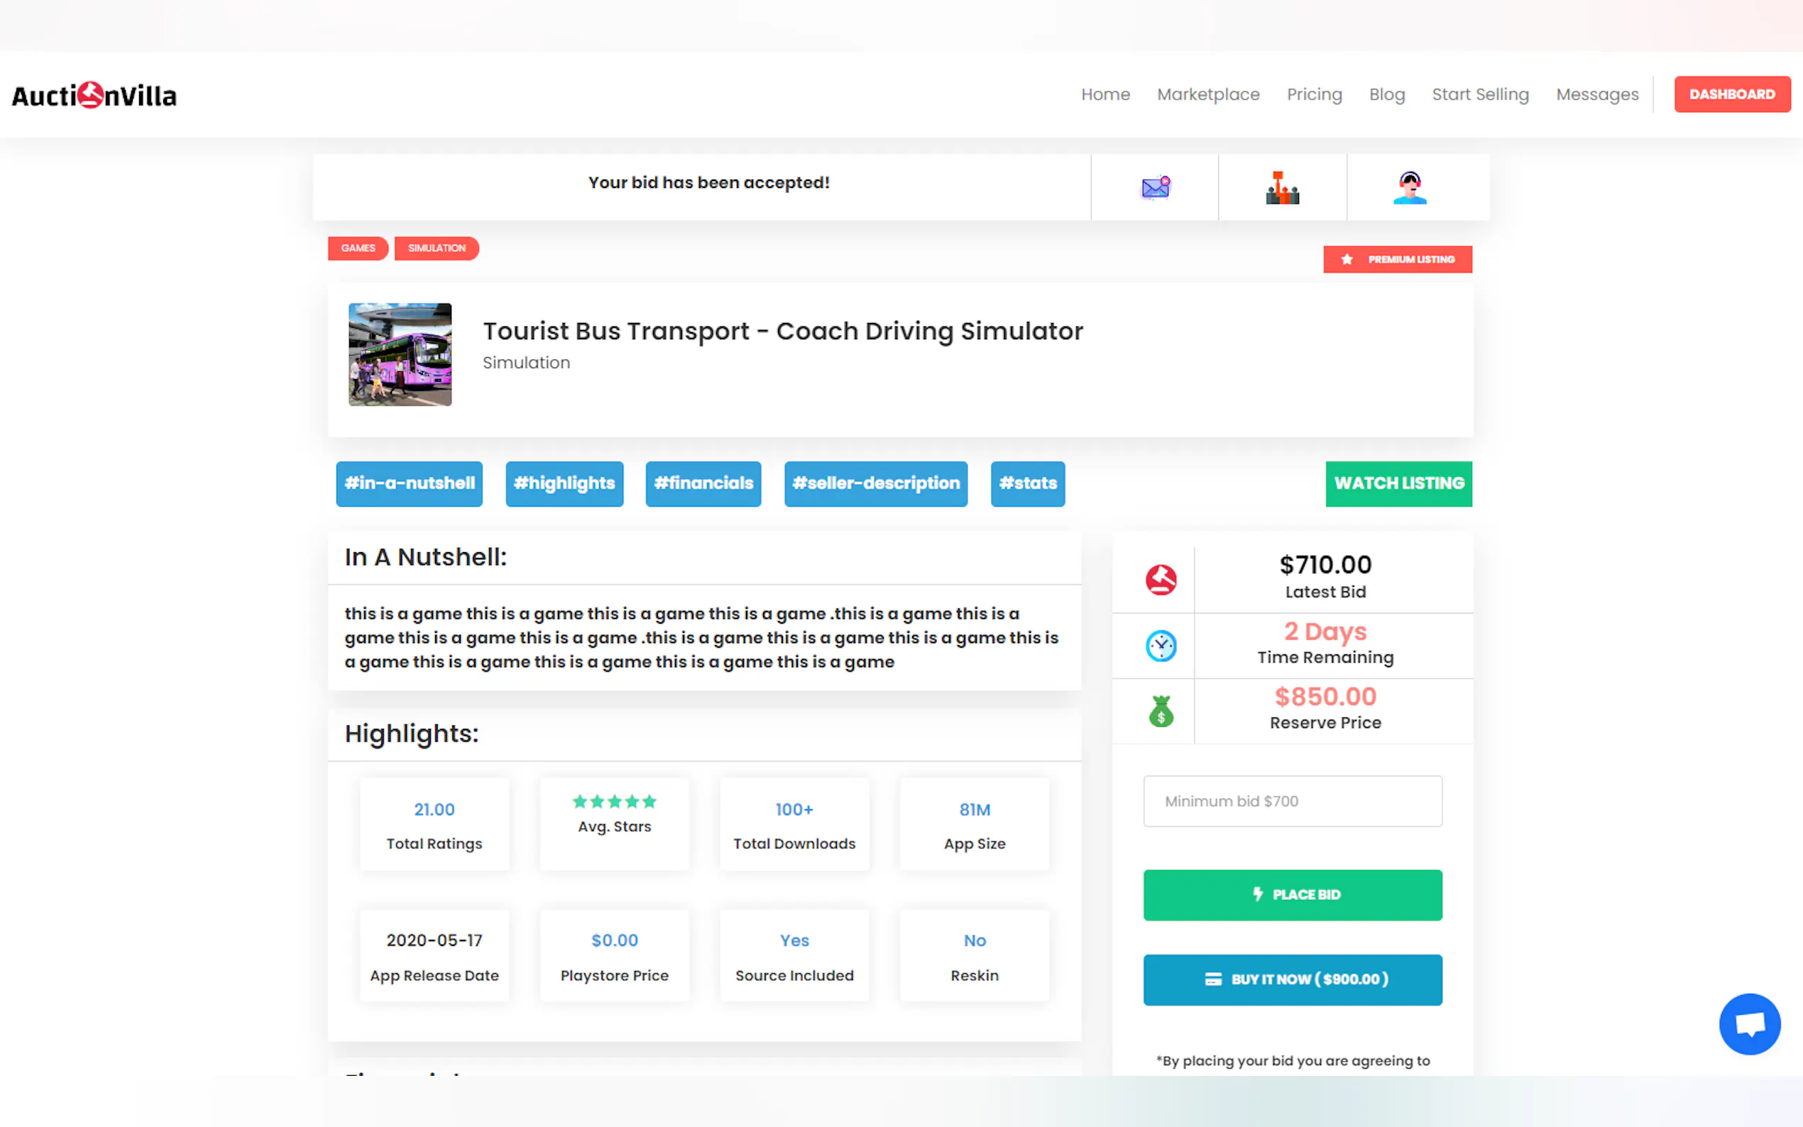The width and height of the screenshot is (1803, 1127).
Task: Open the Marketplace menu item
Action: coord(1207,94)
